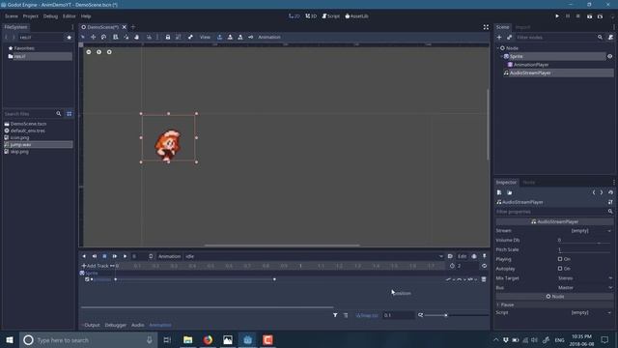618x348 pixels.
Task: Load resource folder icon in Inspector
Action: pos(509,192)
